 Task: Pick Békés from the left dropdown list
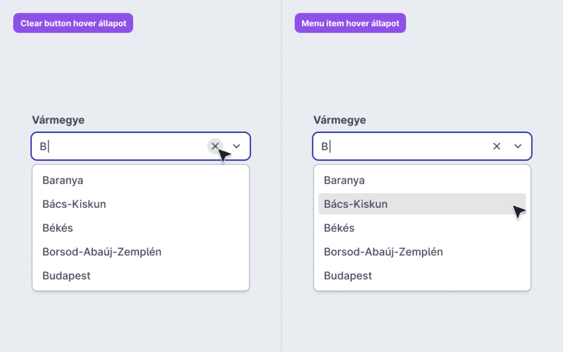[x=141, y=228]
